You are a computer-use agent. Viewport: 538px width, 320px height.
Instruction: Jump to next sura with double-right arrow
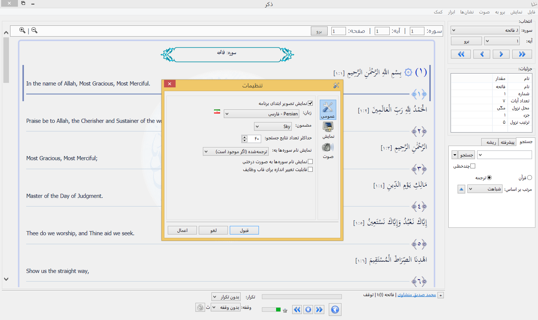[522, 54]
